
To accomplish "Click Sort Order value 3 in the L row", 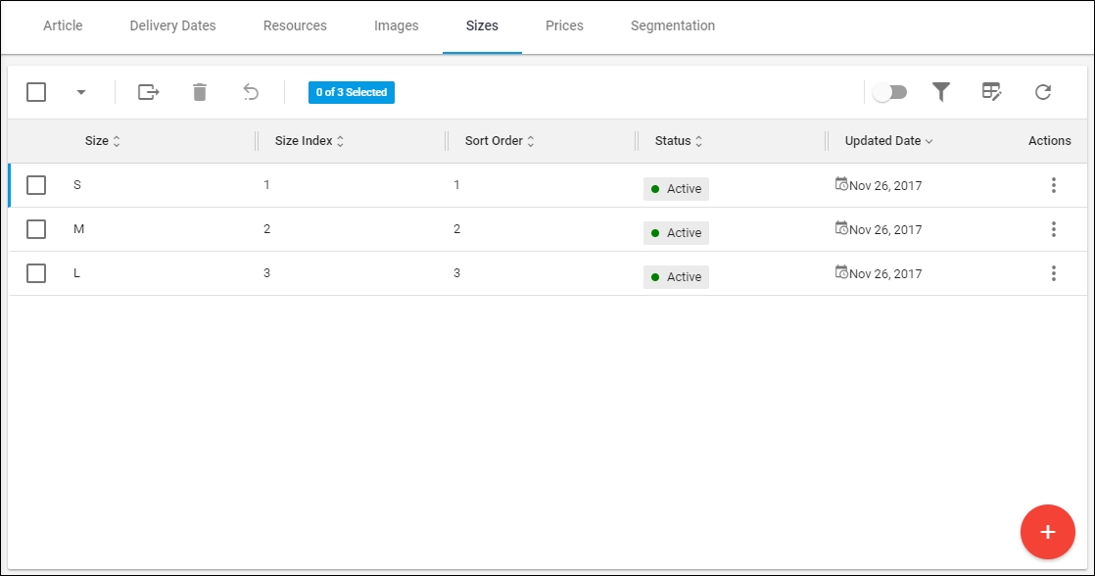I will point(456,273).
